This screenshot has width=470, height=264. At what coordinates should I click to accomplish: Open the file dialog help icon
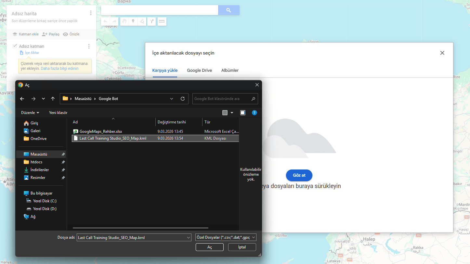(255, 113)
